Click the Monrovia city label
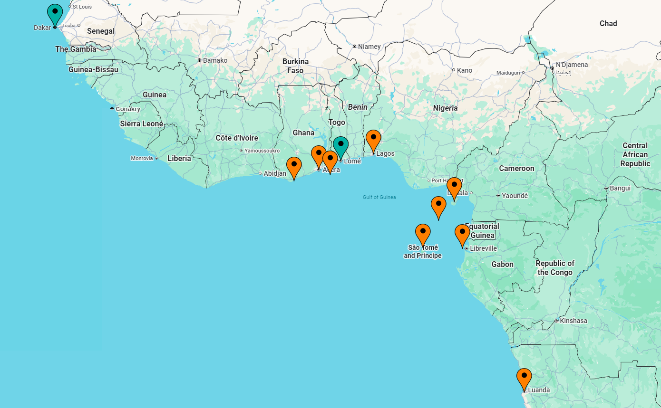The width and height of the screenshot is (661, 408). click(x=142, y=158)
